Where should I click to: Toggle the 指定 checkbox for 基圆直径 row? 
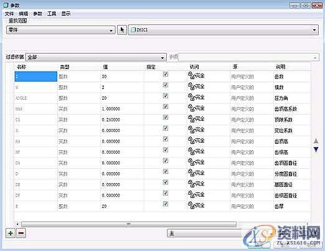coord(166,182)
